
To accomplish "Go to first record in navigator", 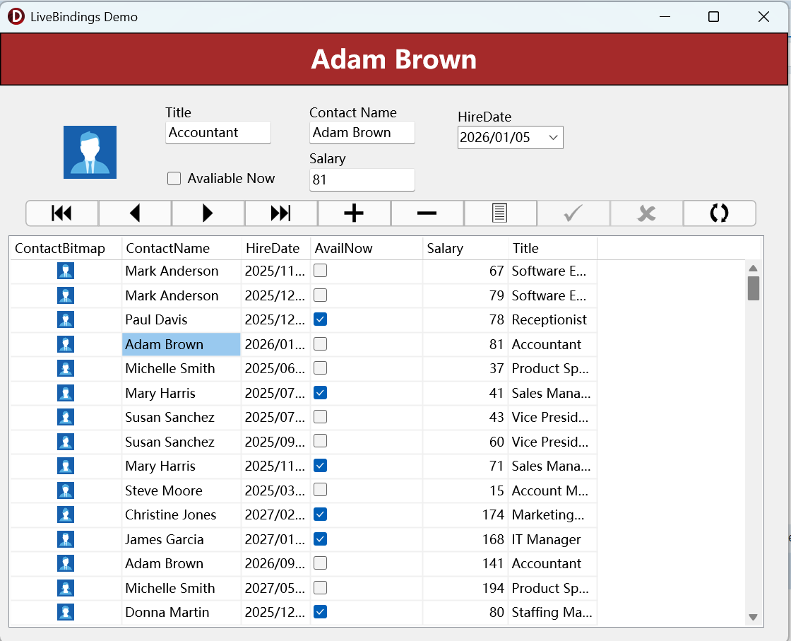I will click(62, 213).
